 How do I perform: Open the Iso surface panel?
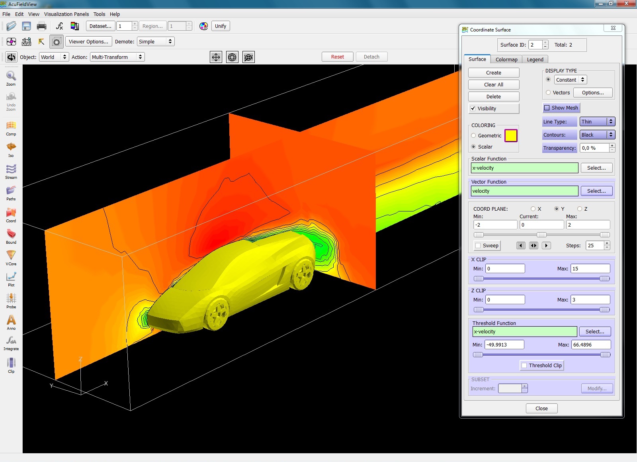11,150
